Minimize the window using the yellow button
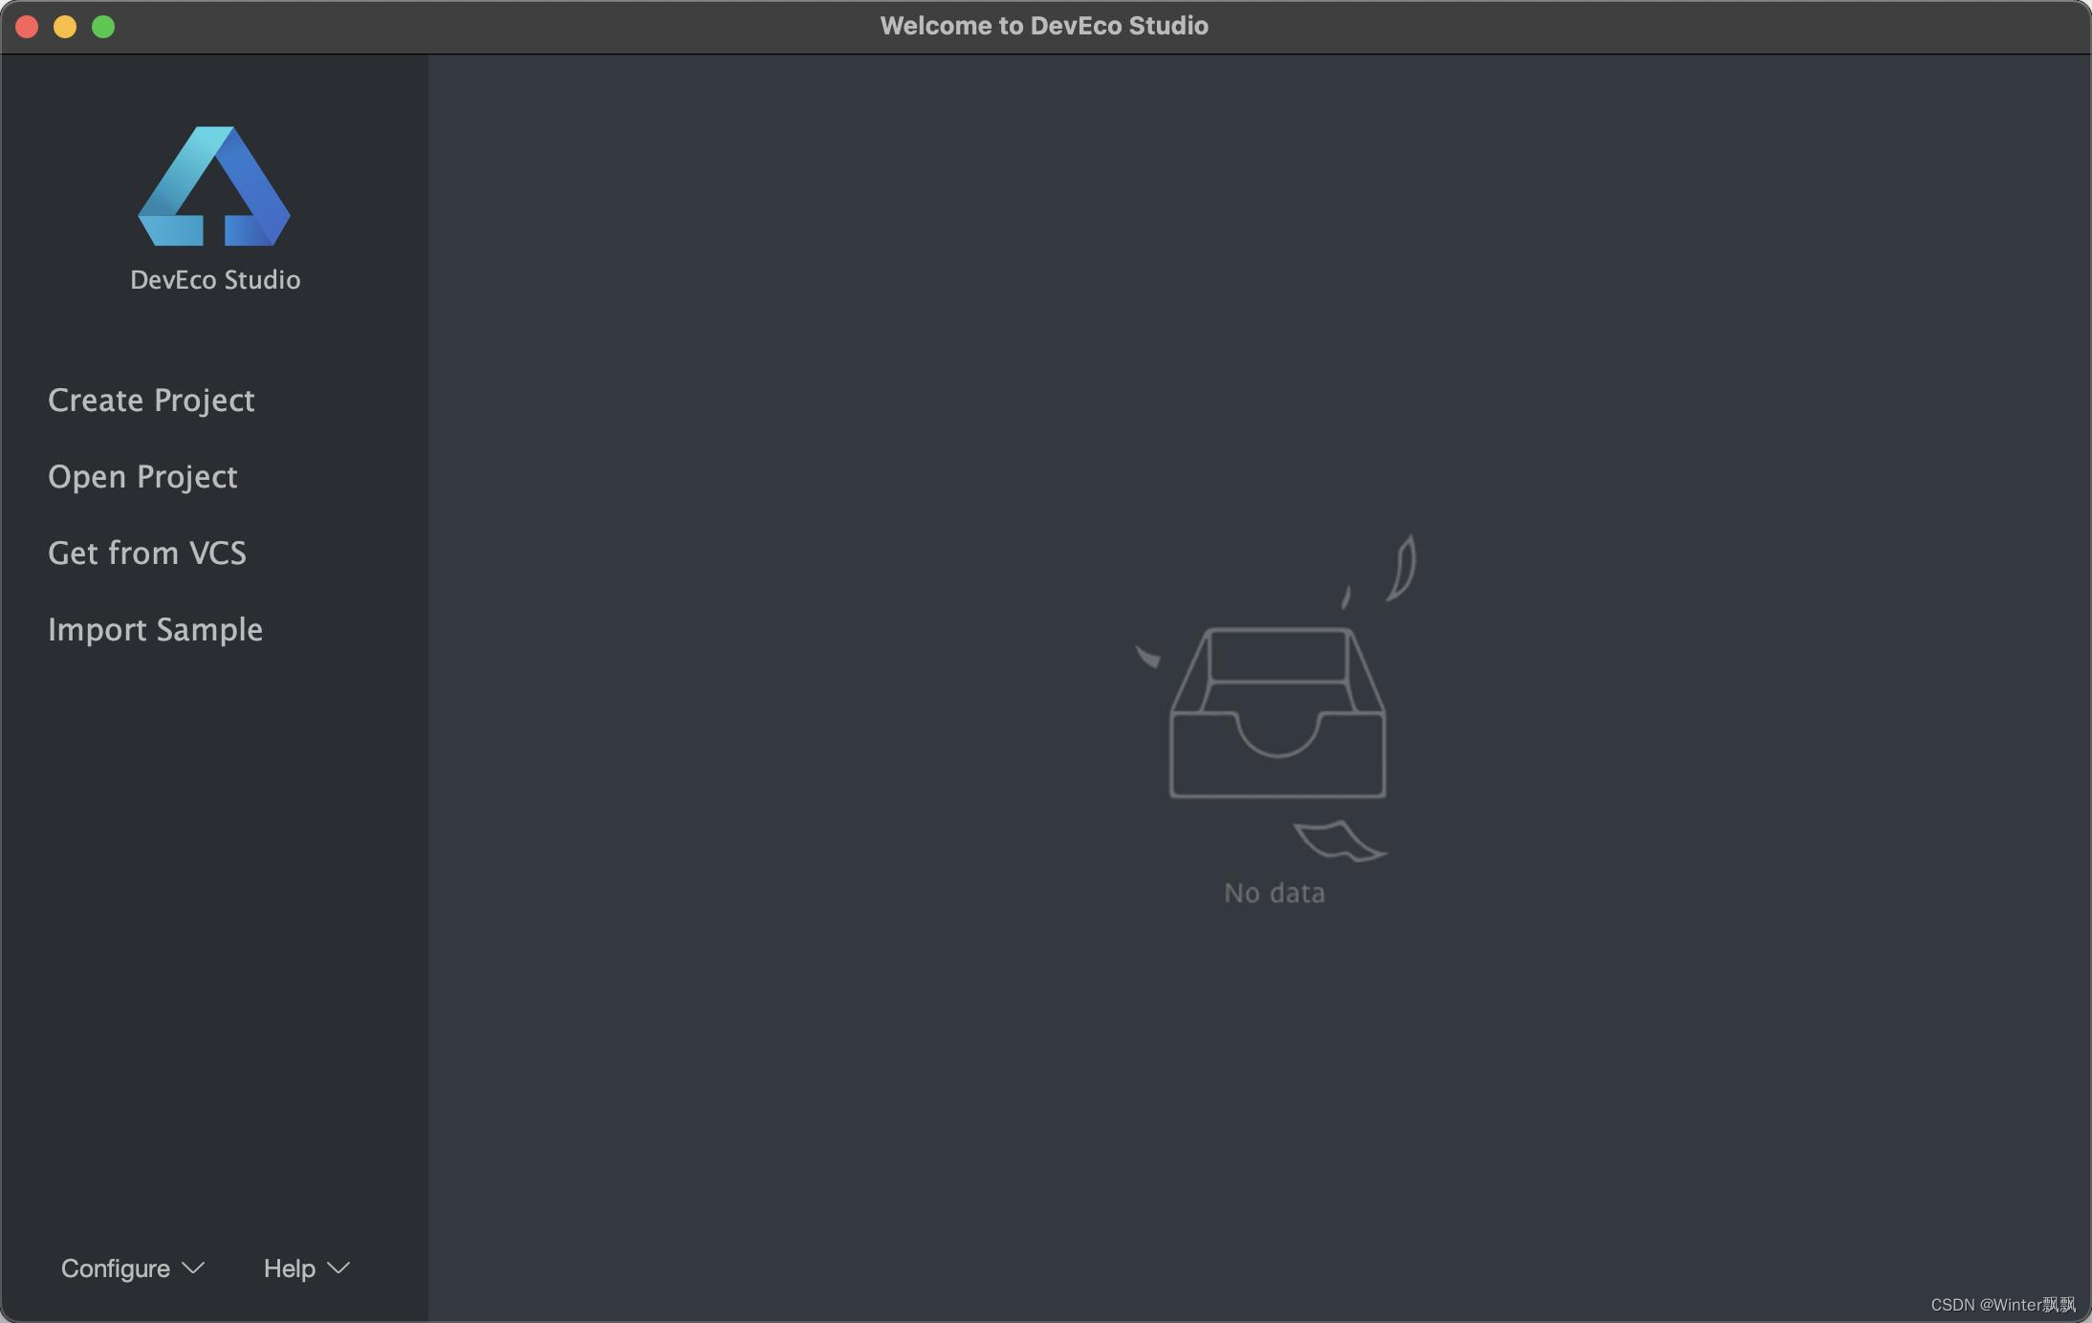This screenshot has width=2092, height=1323. point(65,27)
